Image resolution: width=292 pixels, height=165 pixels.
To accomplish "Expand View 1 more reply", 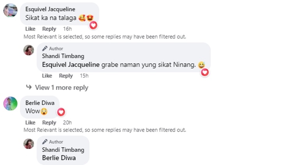I will click(x=62, y=88).
